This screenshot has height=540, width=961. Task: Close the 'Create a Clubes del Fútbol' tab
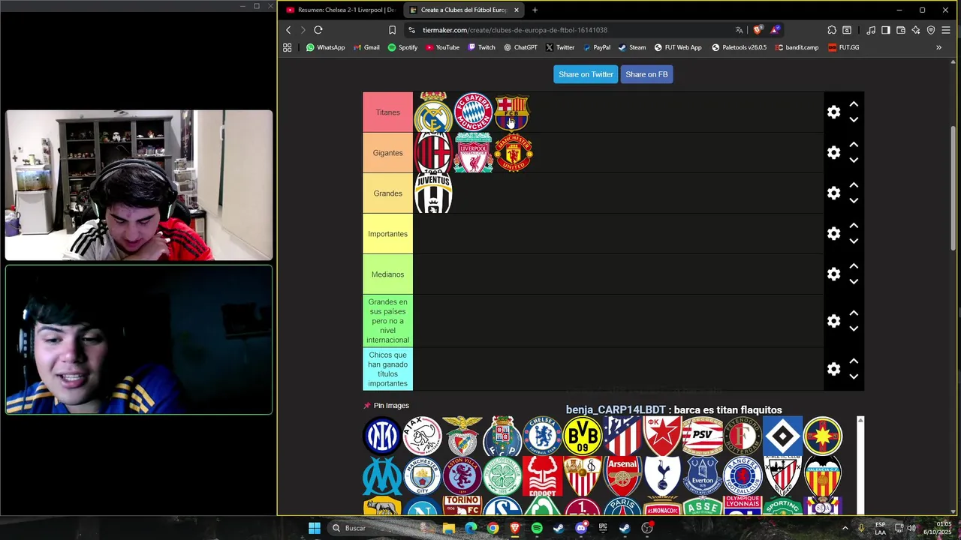(x=516, y=10)
